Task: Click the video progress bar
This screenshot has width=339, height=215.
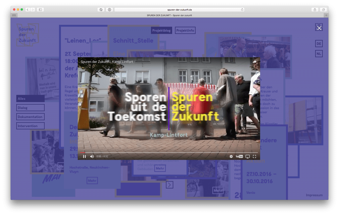Action: [169, 152]
